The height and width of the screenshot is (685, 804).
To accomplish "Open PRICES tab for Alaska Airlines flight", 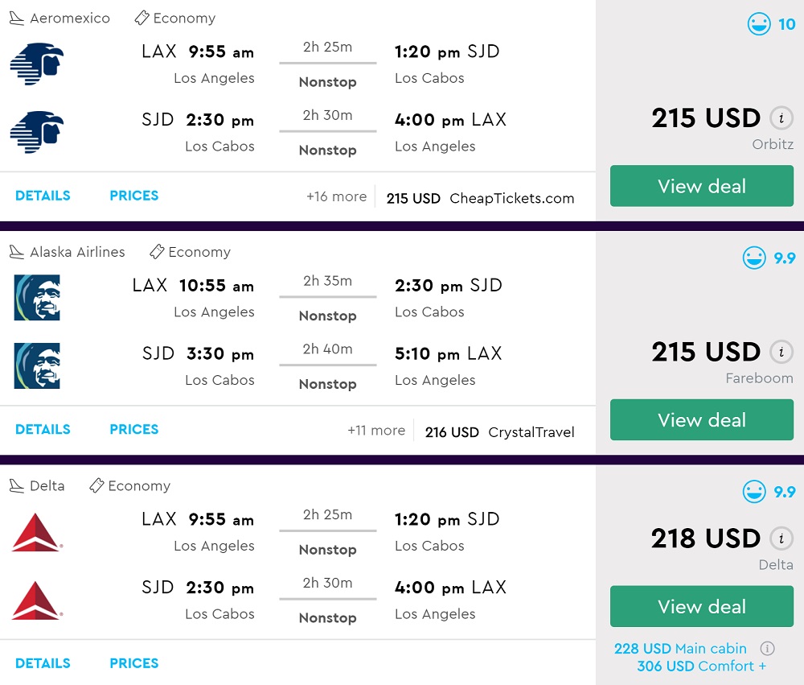I will (133, 429).
